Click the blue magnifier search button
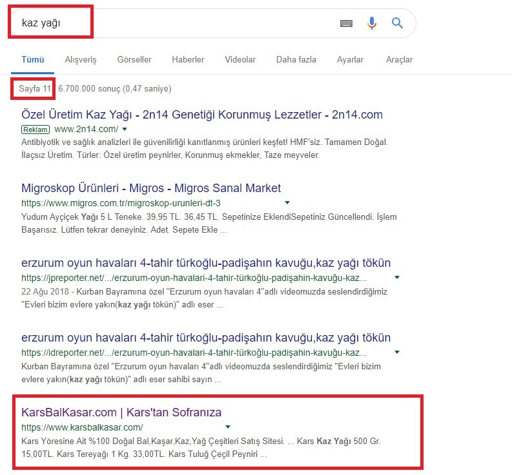Screen dimensions: 512x475 coord(397,23)
